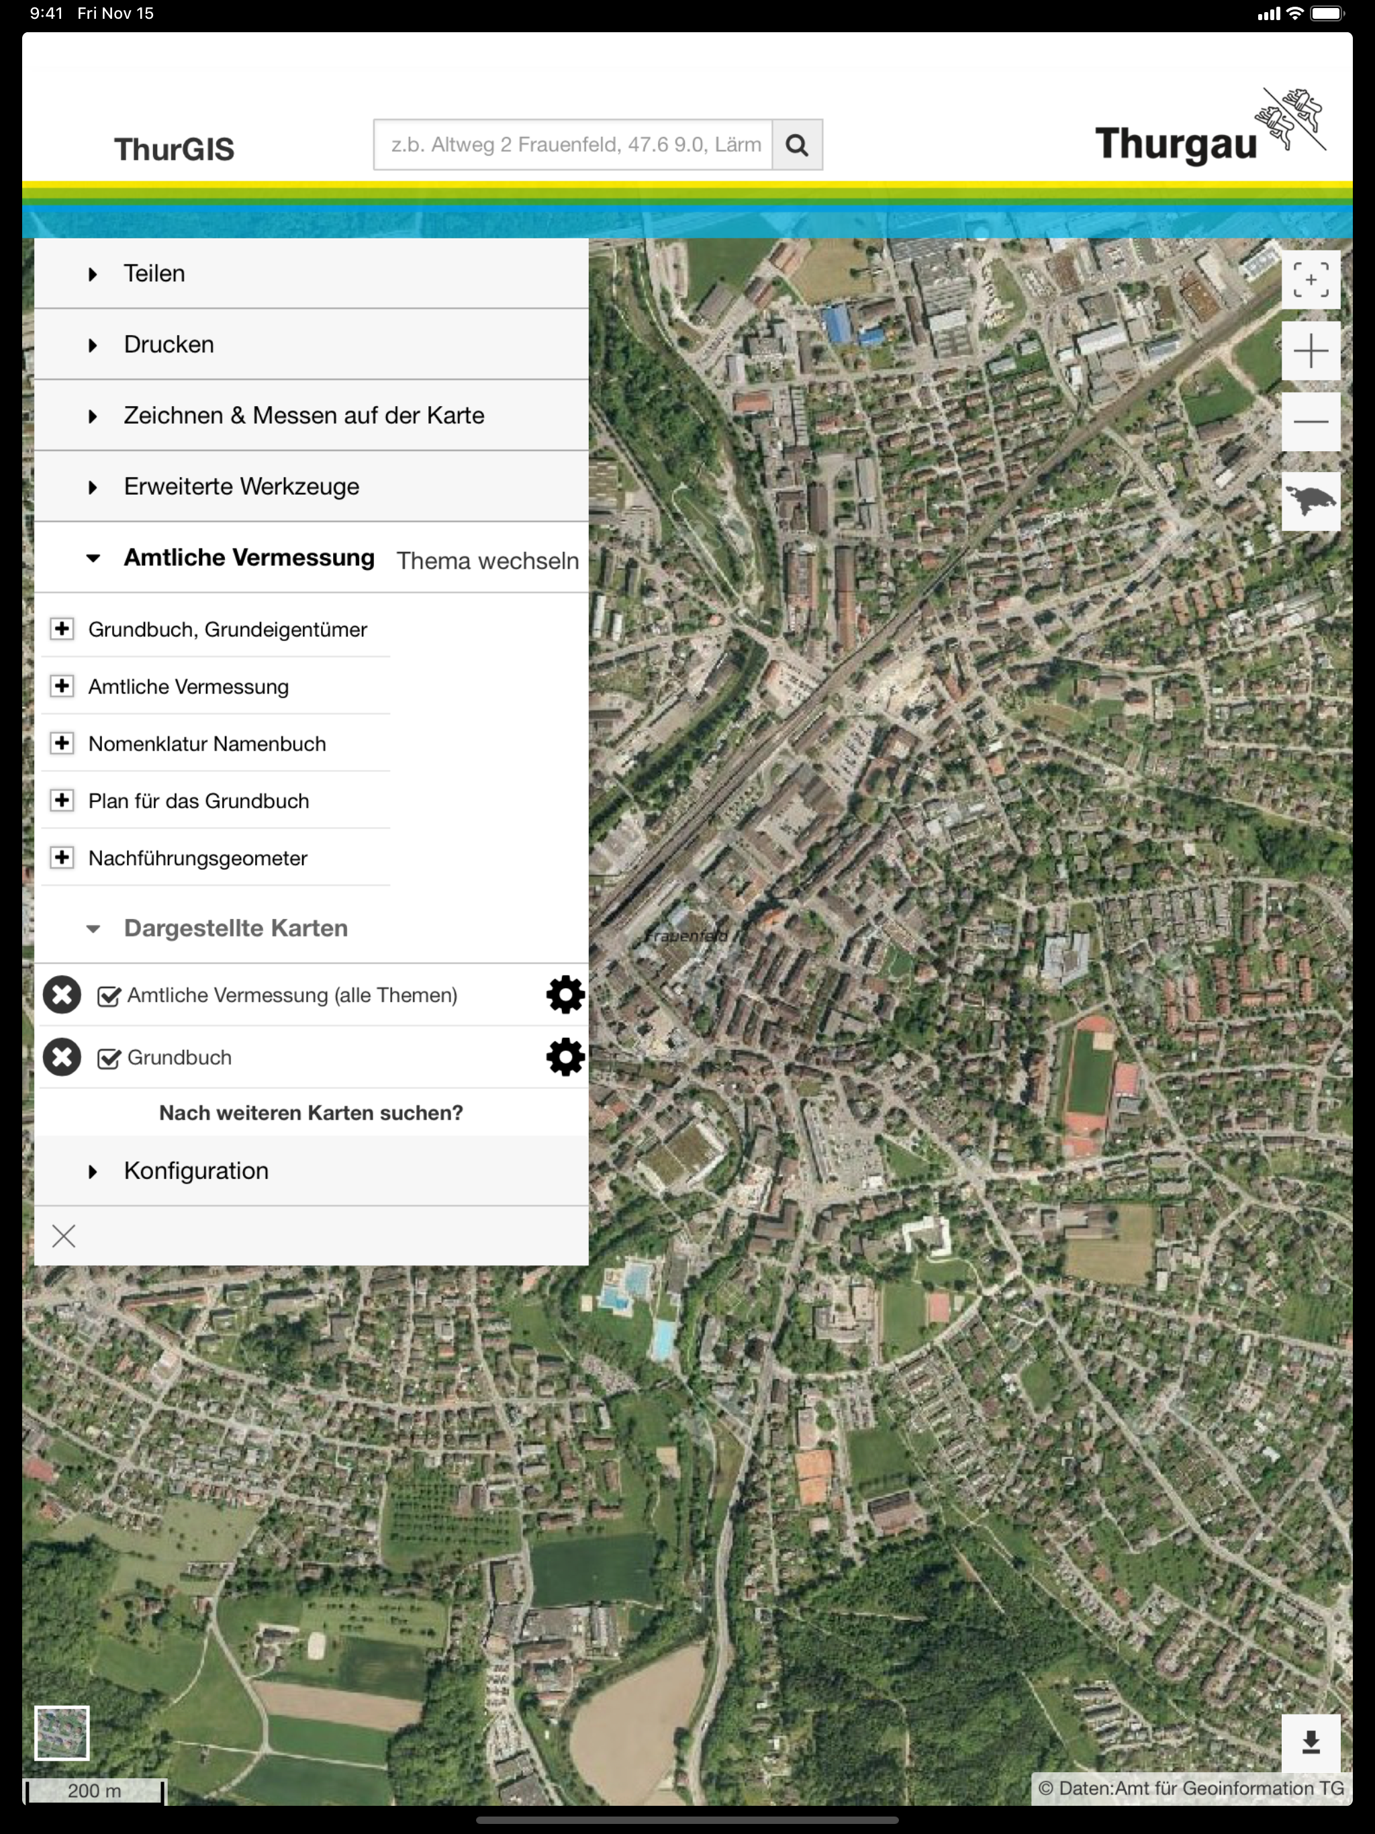Remove the Amtliche Vermessung (alle Themen) layer
Screen dimensions: 1375x1834
pos(62,995)
